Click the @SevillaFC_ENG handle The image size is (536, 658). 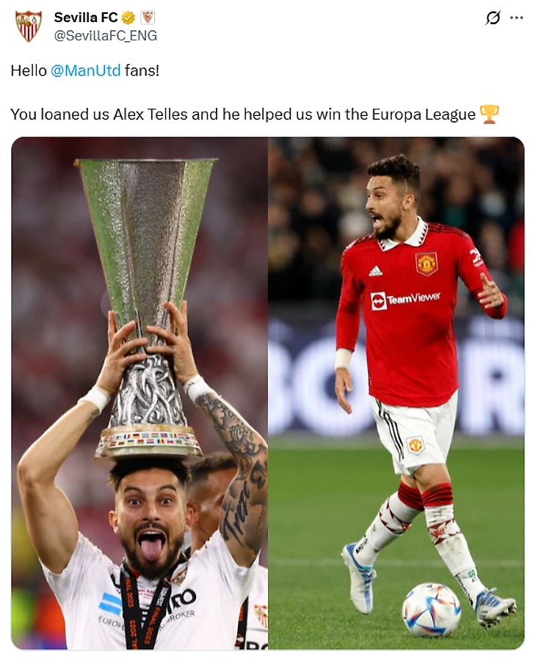(105, 36)
